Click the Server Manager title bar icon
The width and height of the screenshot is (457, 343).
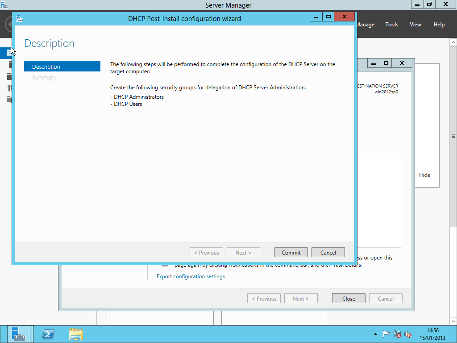click(4, 5)
